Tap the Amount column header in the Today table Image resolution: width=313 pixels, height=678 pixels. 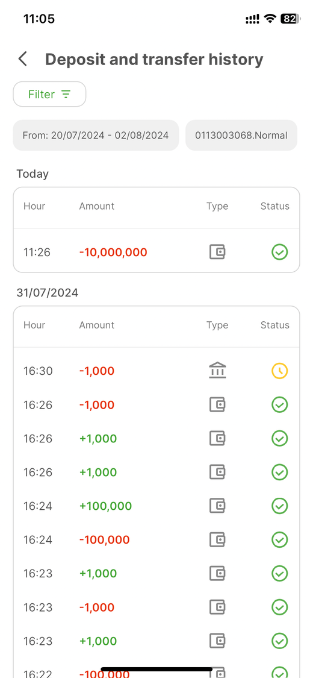coord(97,206)
